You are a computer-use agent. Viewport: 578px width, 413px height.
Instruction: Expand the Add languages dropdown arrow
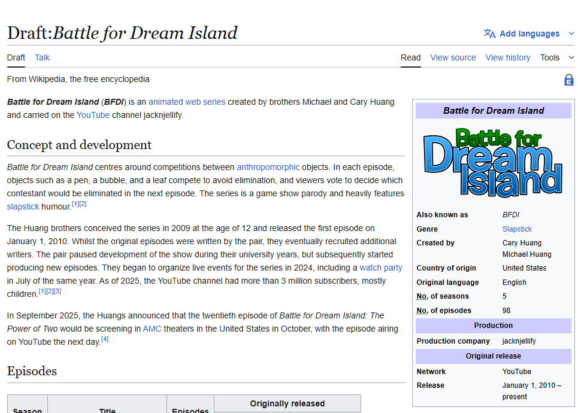pos(571,34)
